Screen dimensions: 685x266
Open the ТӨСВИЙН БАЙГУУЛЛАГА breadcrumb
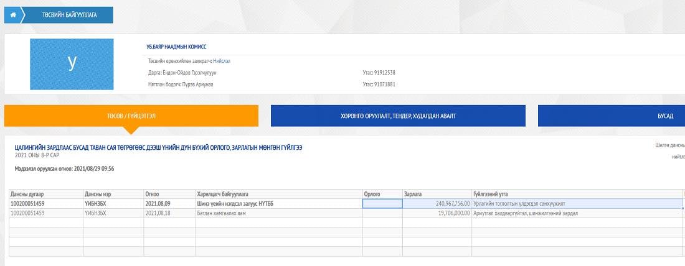tap(68, 15)
